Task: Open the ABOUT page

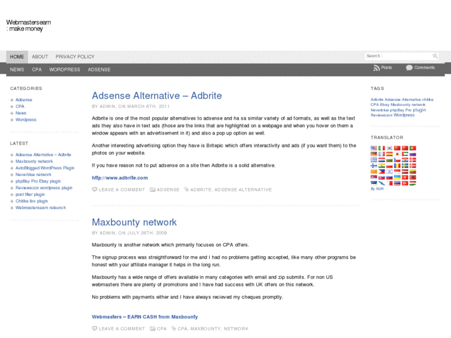Action: coord(40,57)
